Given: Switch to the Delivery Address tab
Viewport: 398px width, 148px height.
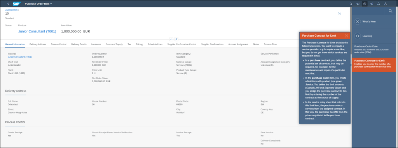Looking at the screenshot, I should pos(38,44).
